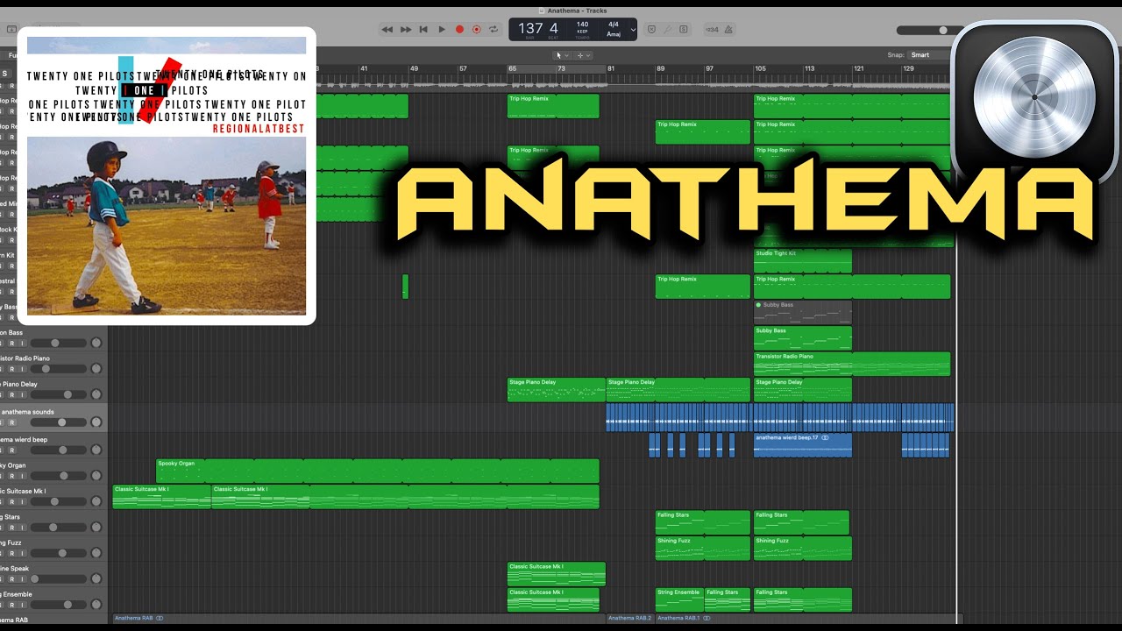The image size is (1122, 631).
Task: Click bar 65 in the ruler
Action: [x=512, y=68]
